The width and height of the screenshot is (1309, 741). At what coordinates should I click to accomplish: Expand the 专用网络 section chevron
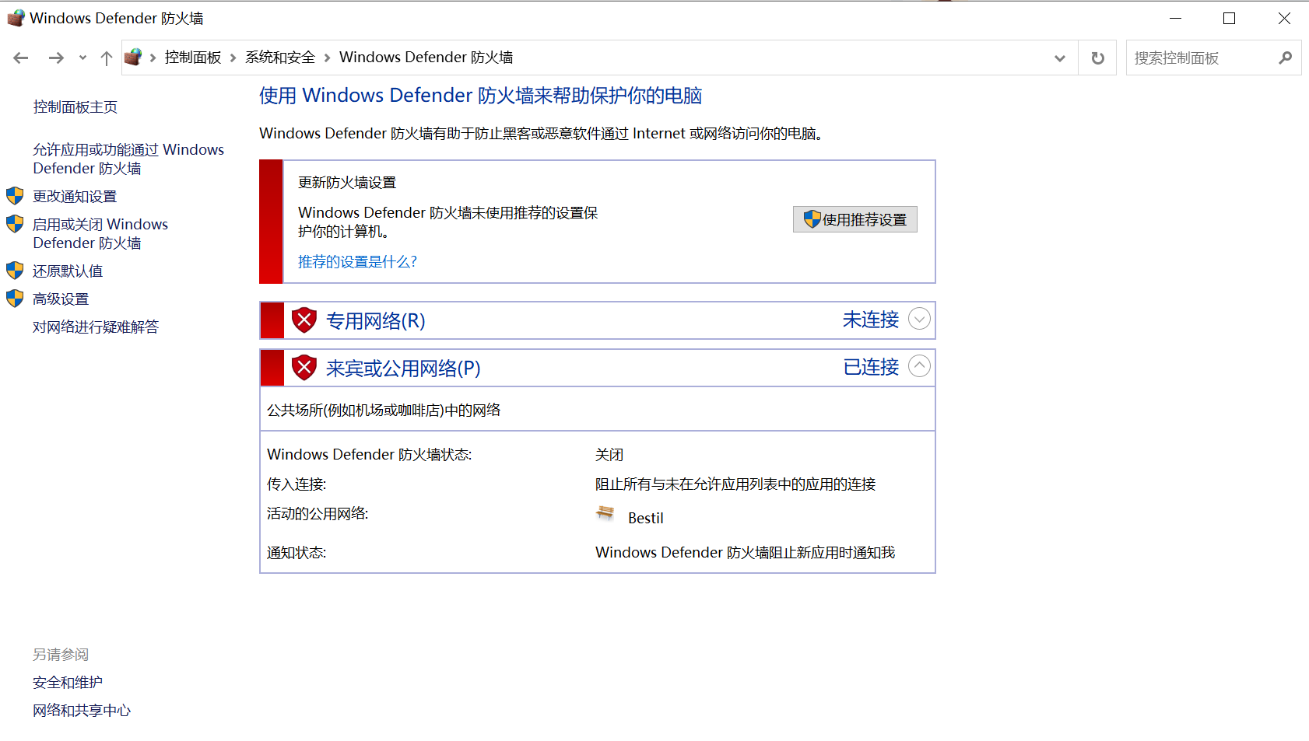tap(919, 319)
